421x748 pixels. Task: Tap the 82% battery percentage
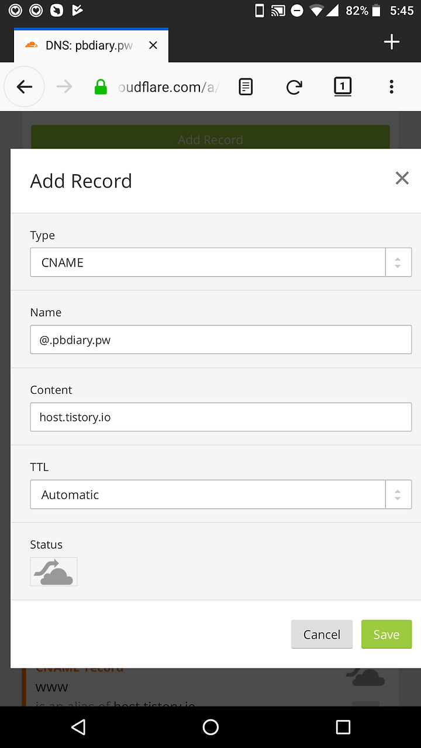357,11
